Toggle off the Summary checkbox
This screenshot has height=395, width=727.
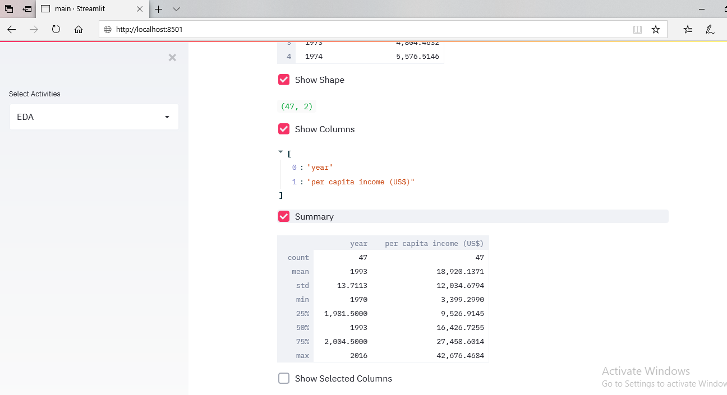(284, 216)
